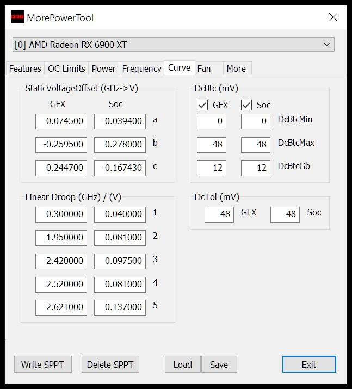Image resolution: width=352 pixels, height=389 pixels.
Task: Click the Soc coefficient a field -0.039400
Action: (x=120, y=121)
